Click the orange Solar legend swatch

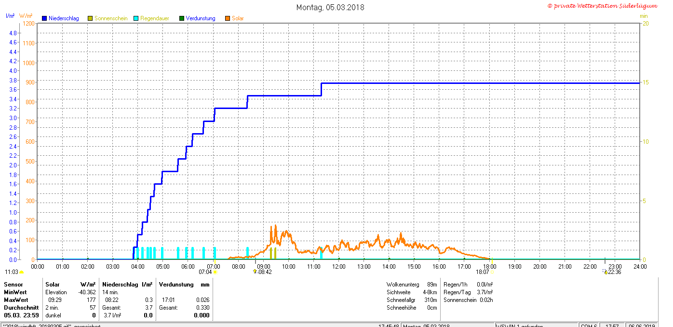tap(228, 18)
